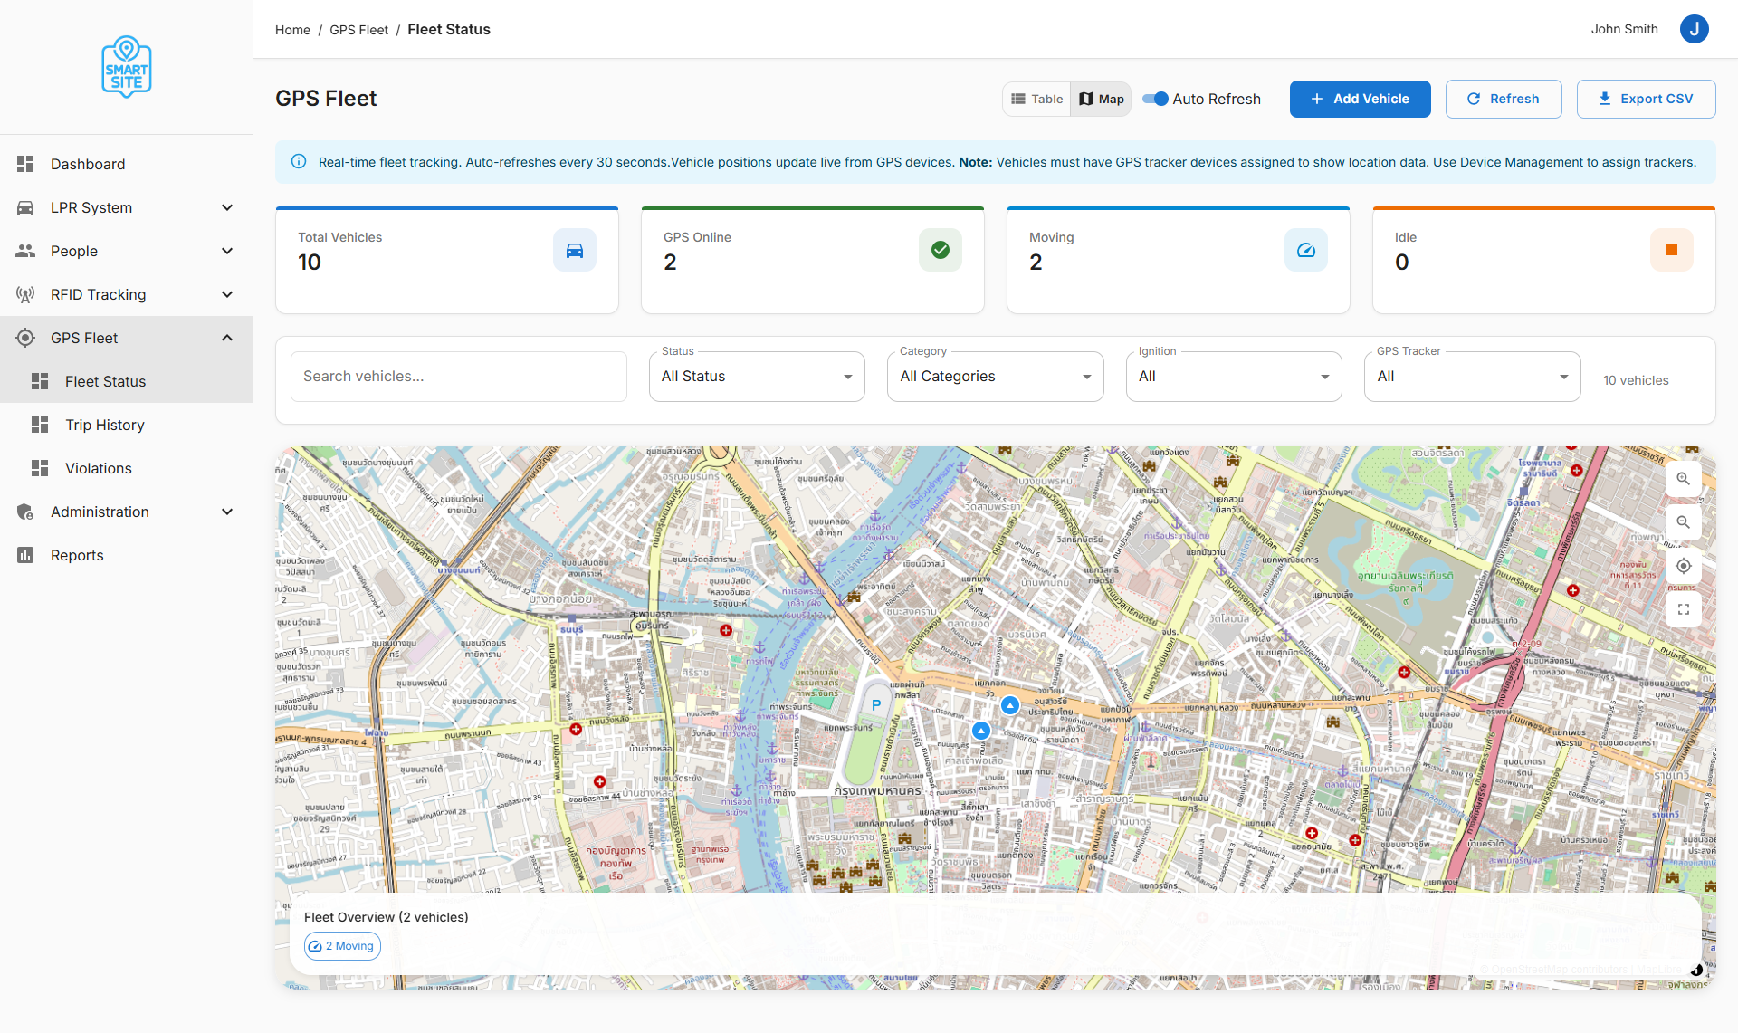Image resolution: width=1738 pixels, height=1033 pixels.
Task: Click Total Vehicles car icon
Action: (574, 250)
